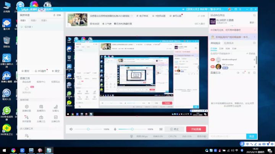Click the 发送 send button
The image size is (275, 154).
pos(252,137)
